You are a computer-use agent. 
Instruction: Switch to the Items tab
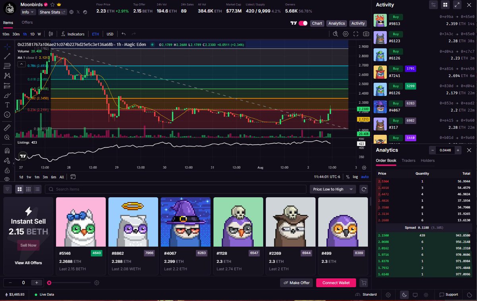tap(8, 23)
